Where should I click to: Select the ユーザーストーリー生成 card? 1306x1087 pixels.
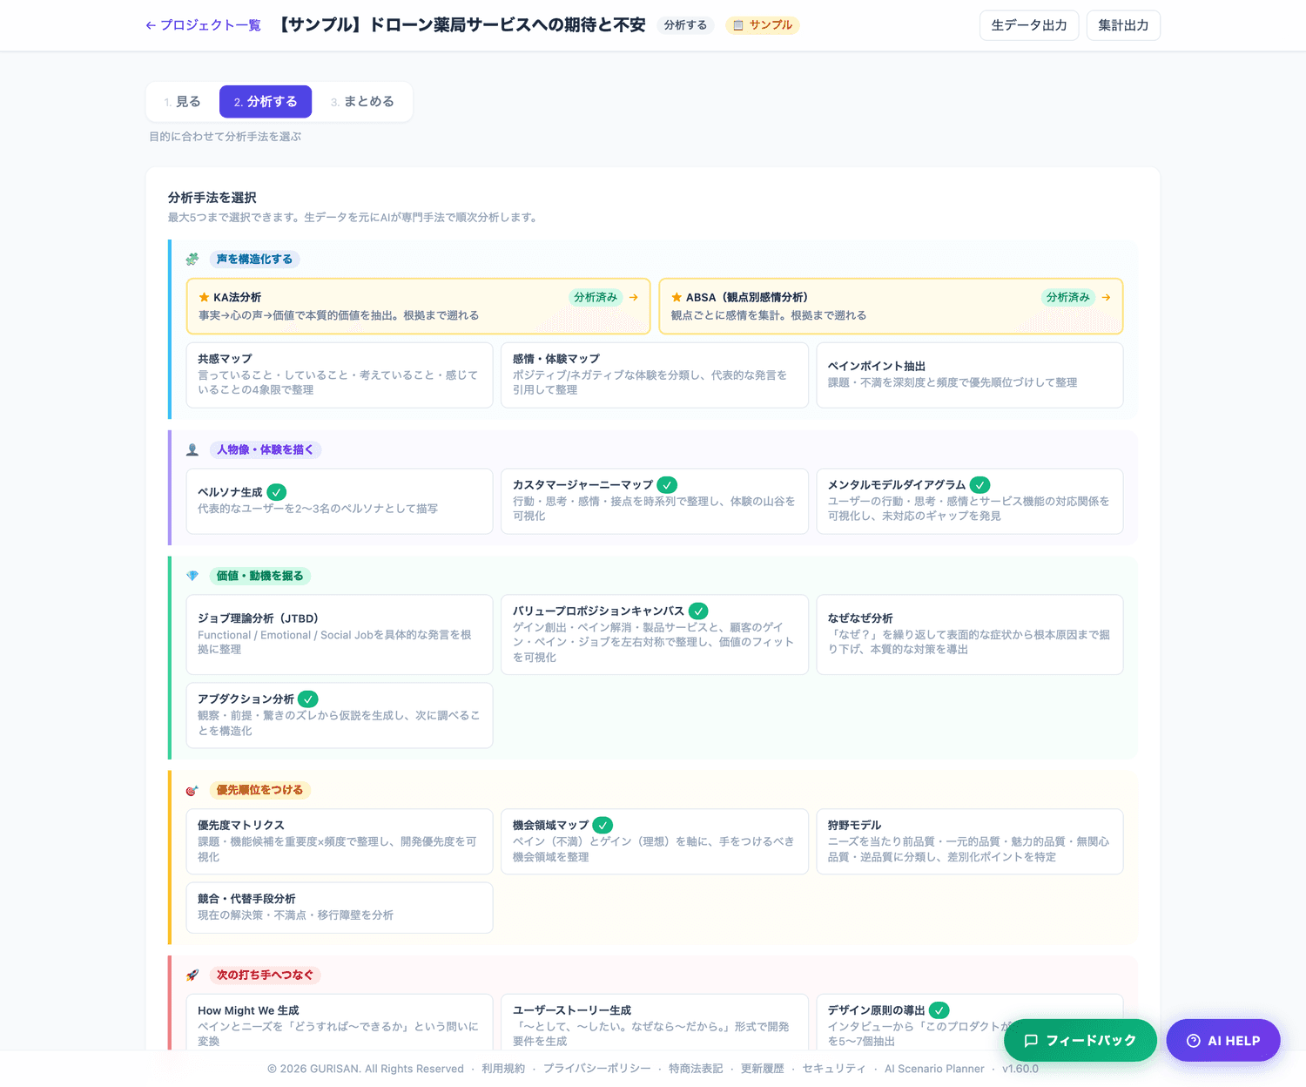click(x=655, y=1024)
